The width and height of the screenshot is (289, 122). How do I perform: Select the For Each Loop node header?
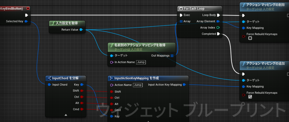(200, 9)
